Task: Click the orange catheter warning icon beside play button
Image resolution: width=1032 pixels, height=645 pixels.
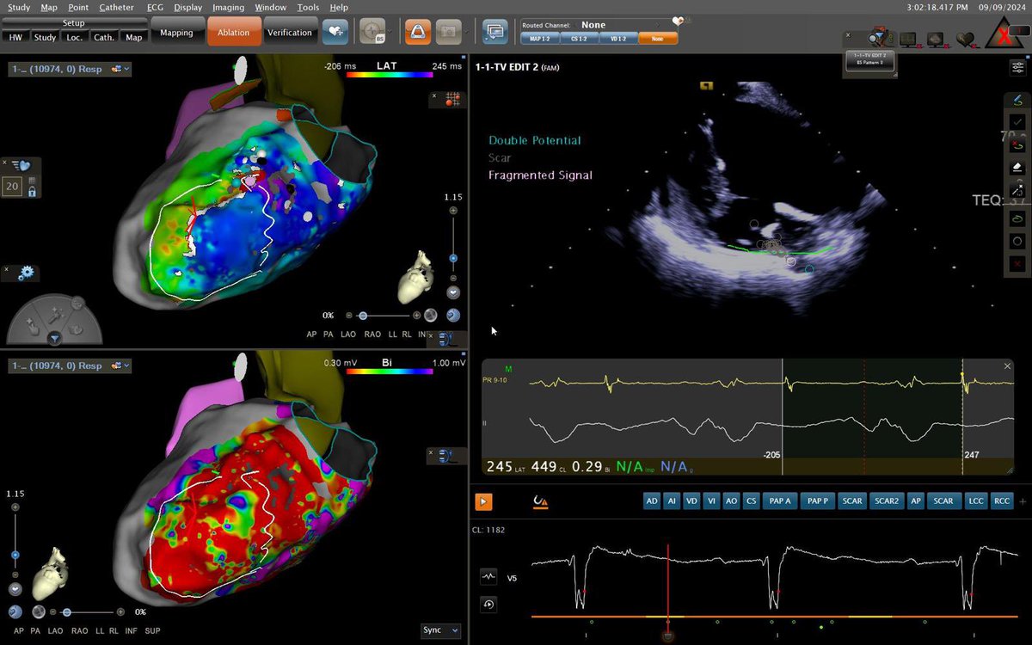Action: tap(540, 501)
